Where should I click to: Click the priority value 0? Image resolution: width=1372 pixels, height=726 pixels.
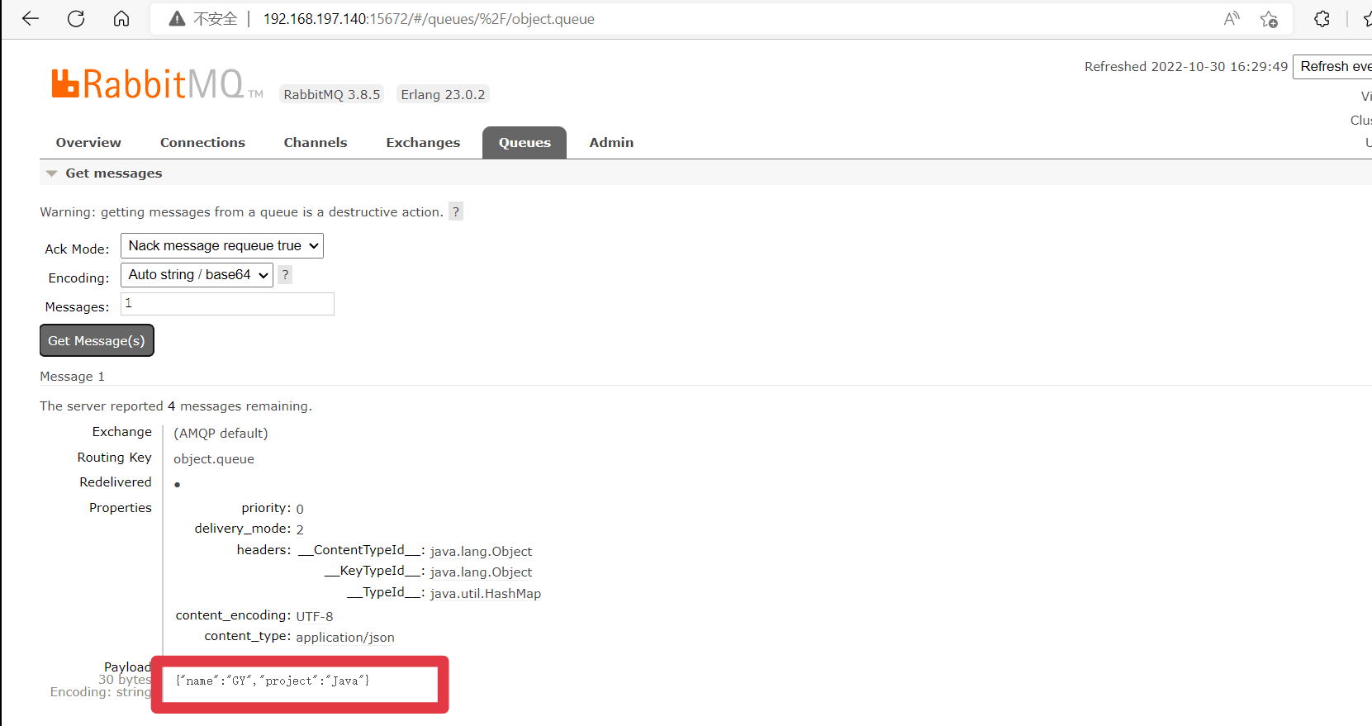click(x=300, y=509)
